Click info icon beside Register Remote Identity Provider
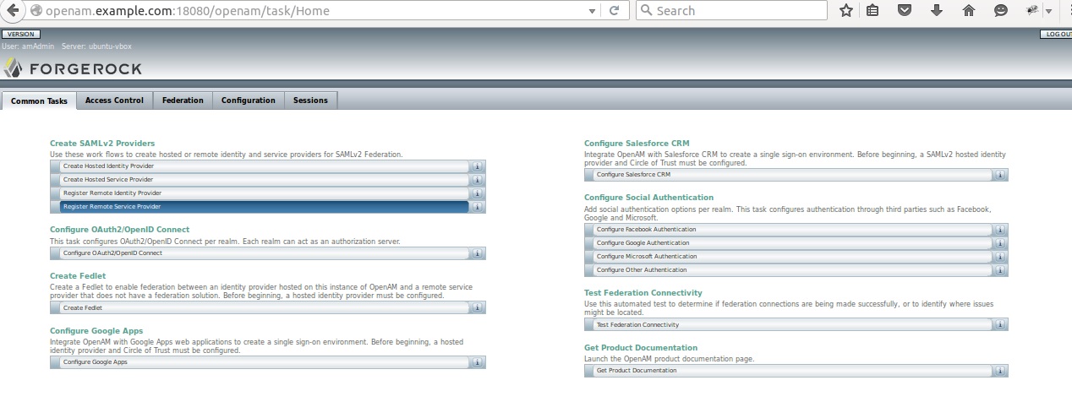 (477, 193)
